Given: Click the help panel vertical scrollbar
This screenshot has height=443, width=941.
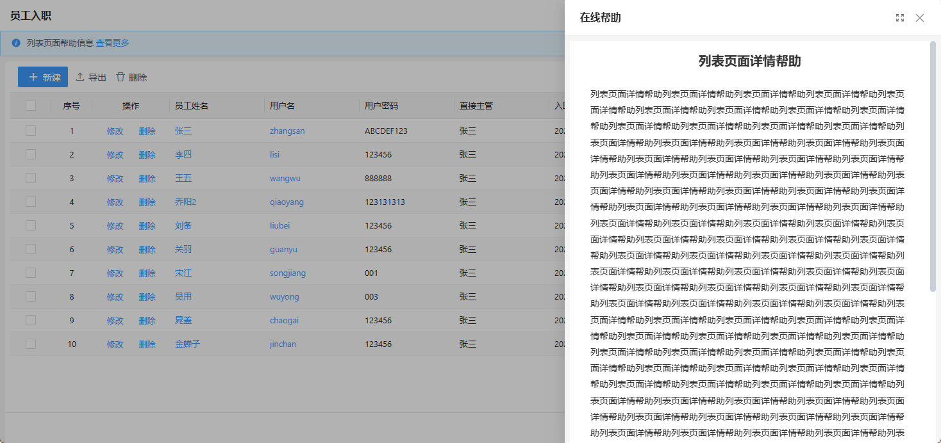Looking at the screenshot, I should click(x=933, y=166).
